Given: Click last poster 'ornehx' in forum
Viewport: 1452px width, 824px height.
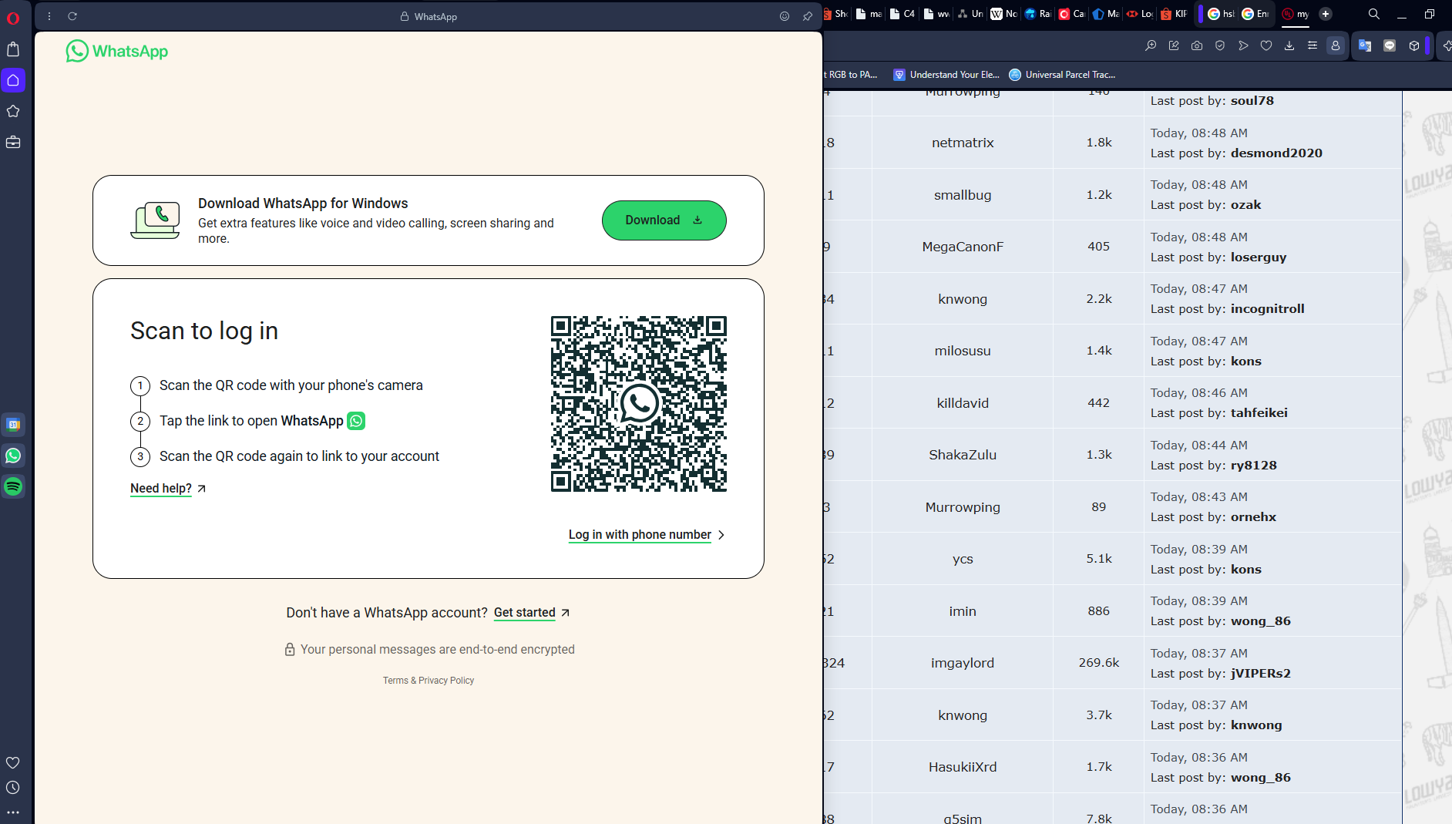Looking at the screenshot, I should tap(1253, 517).
